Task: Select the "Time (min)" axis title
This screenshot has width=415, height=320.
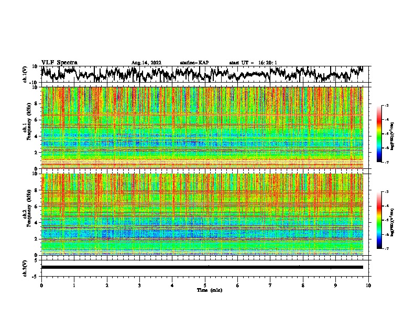Action: (x=210, y=290)
